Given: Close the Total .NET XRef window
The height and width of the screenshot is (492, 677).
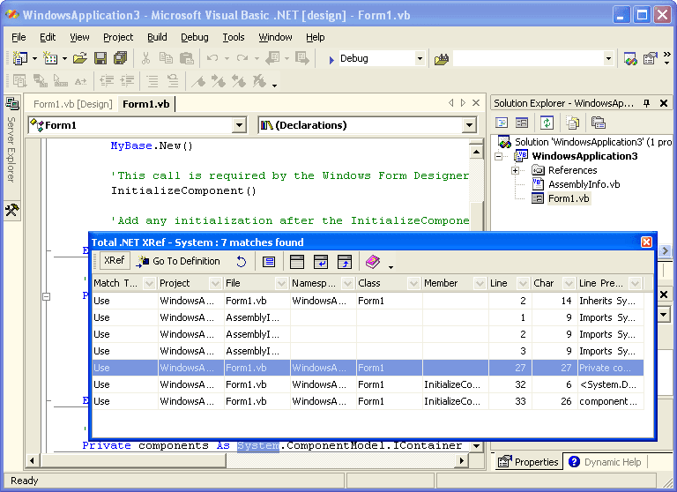Looking at the screenshot, I should [x=646, y=242].
